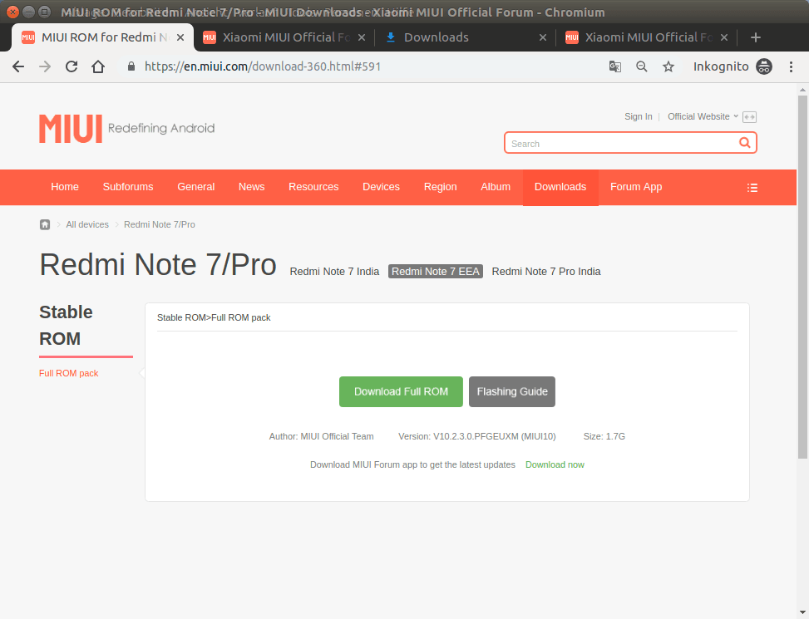809x619 pixels.
Task: Open the browser home page
Action: [98, 66]
